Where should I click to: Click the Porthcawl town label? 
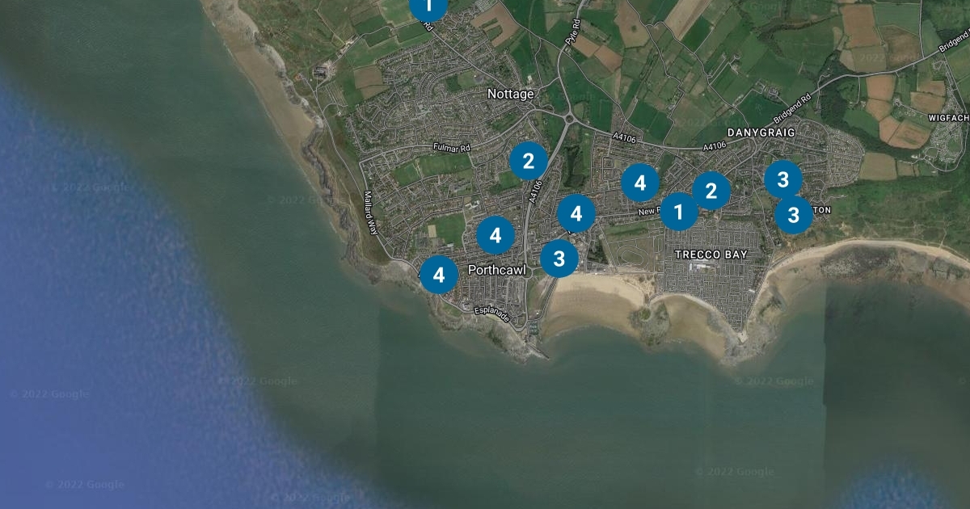tap(496, 271)
